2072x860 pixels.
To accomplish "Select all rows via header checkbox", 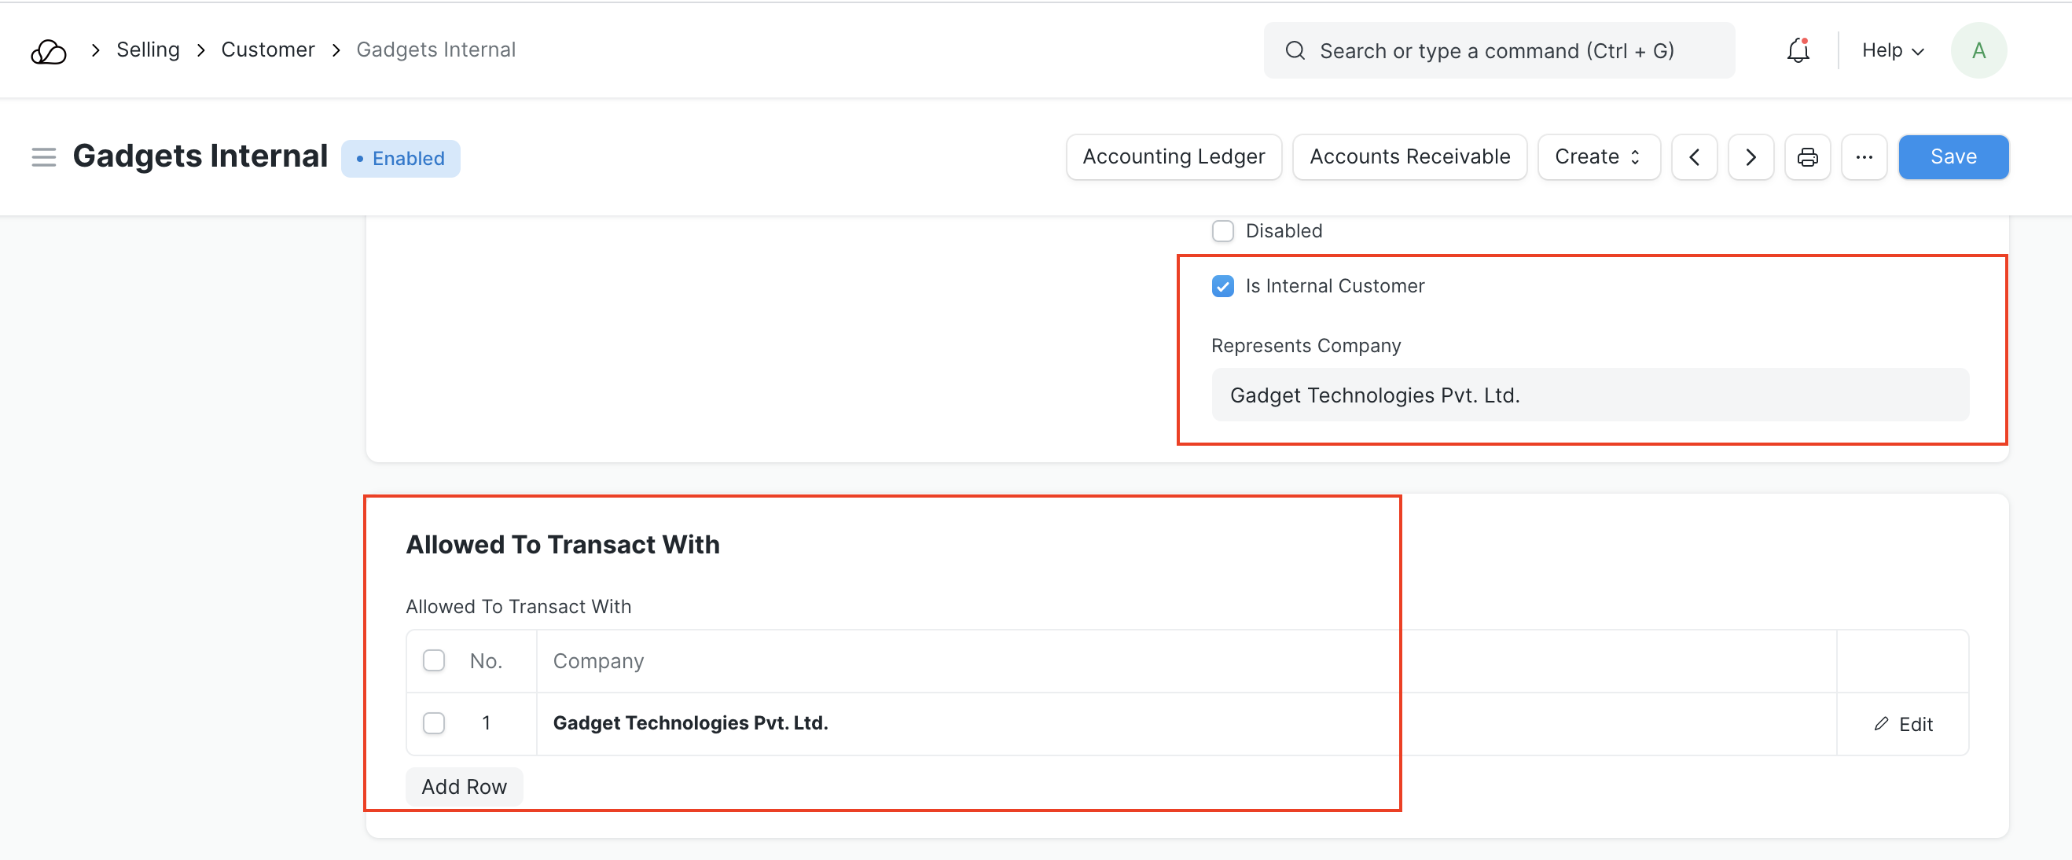I will (x=434, y=660).
